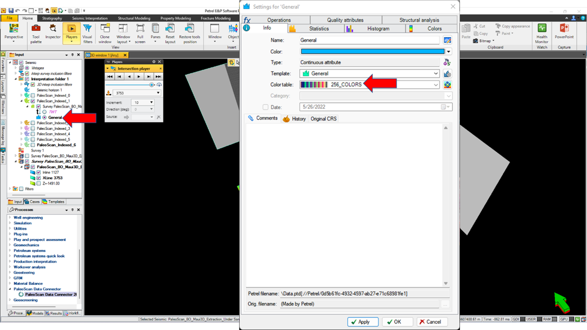Screen dimensions: 587x330
Task: Click the template settings icon beside Template dropdown
Action: (447, 74)
